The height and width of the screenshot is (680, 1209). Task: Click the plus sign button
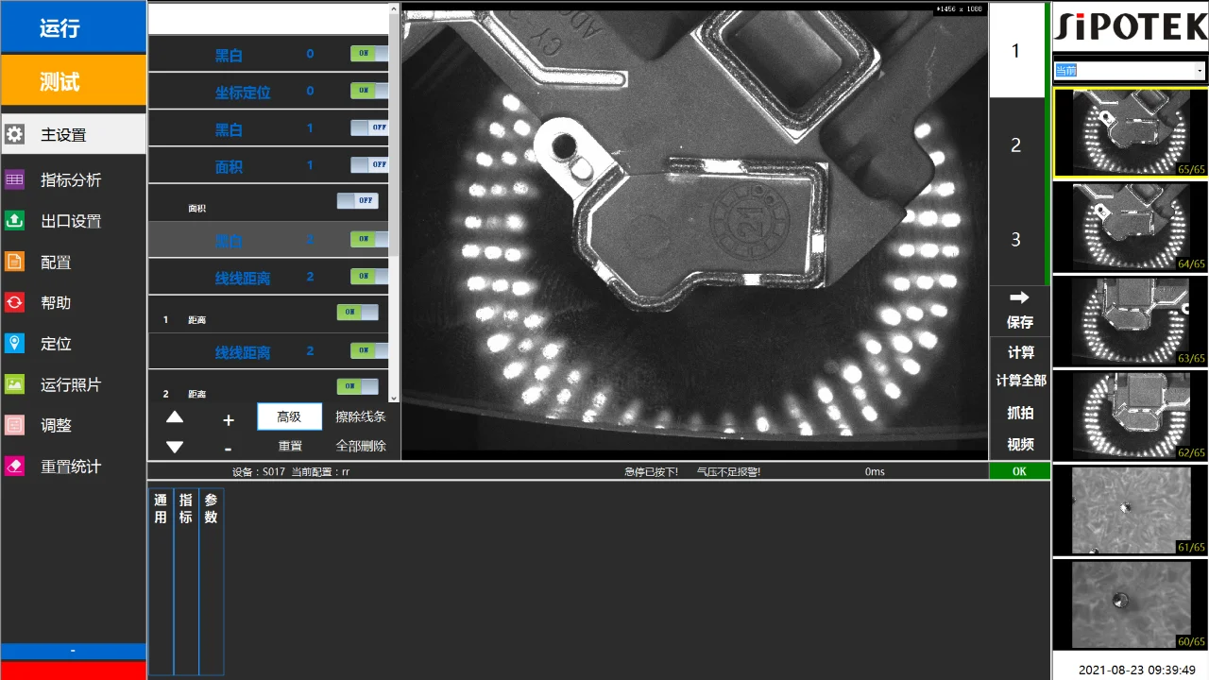tap(228, 420)
